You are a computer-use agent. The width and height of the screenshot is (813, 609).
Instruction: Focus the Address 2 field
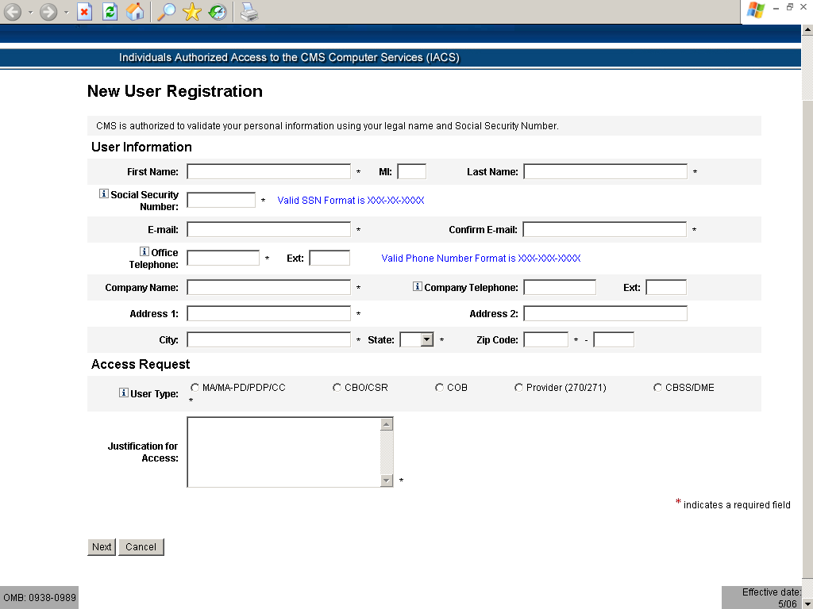[605, 313]
